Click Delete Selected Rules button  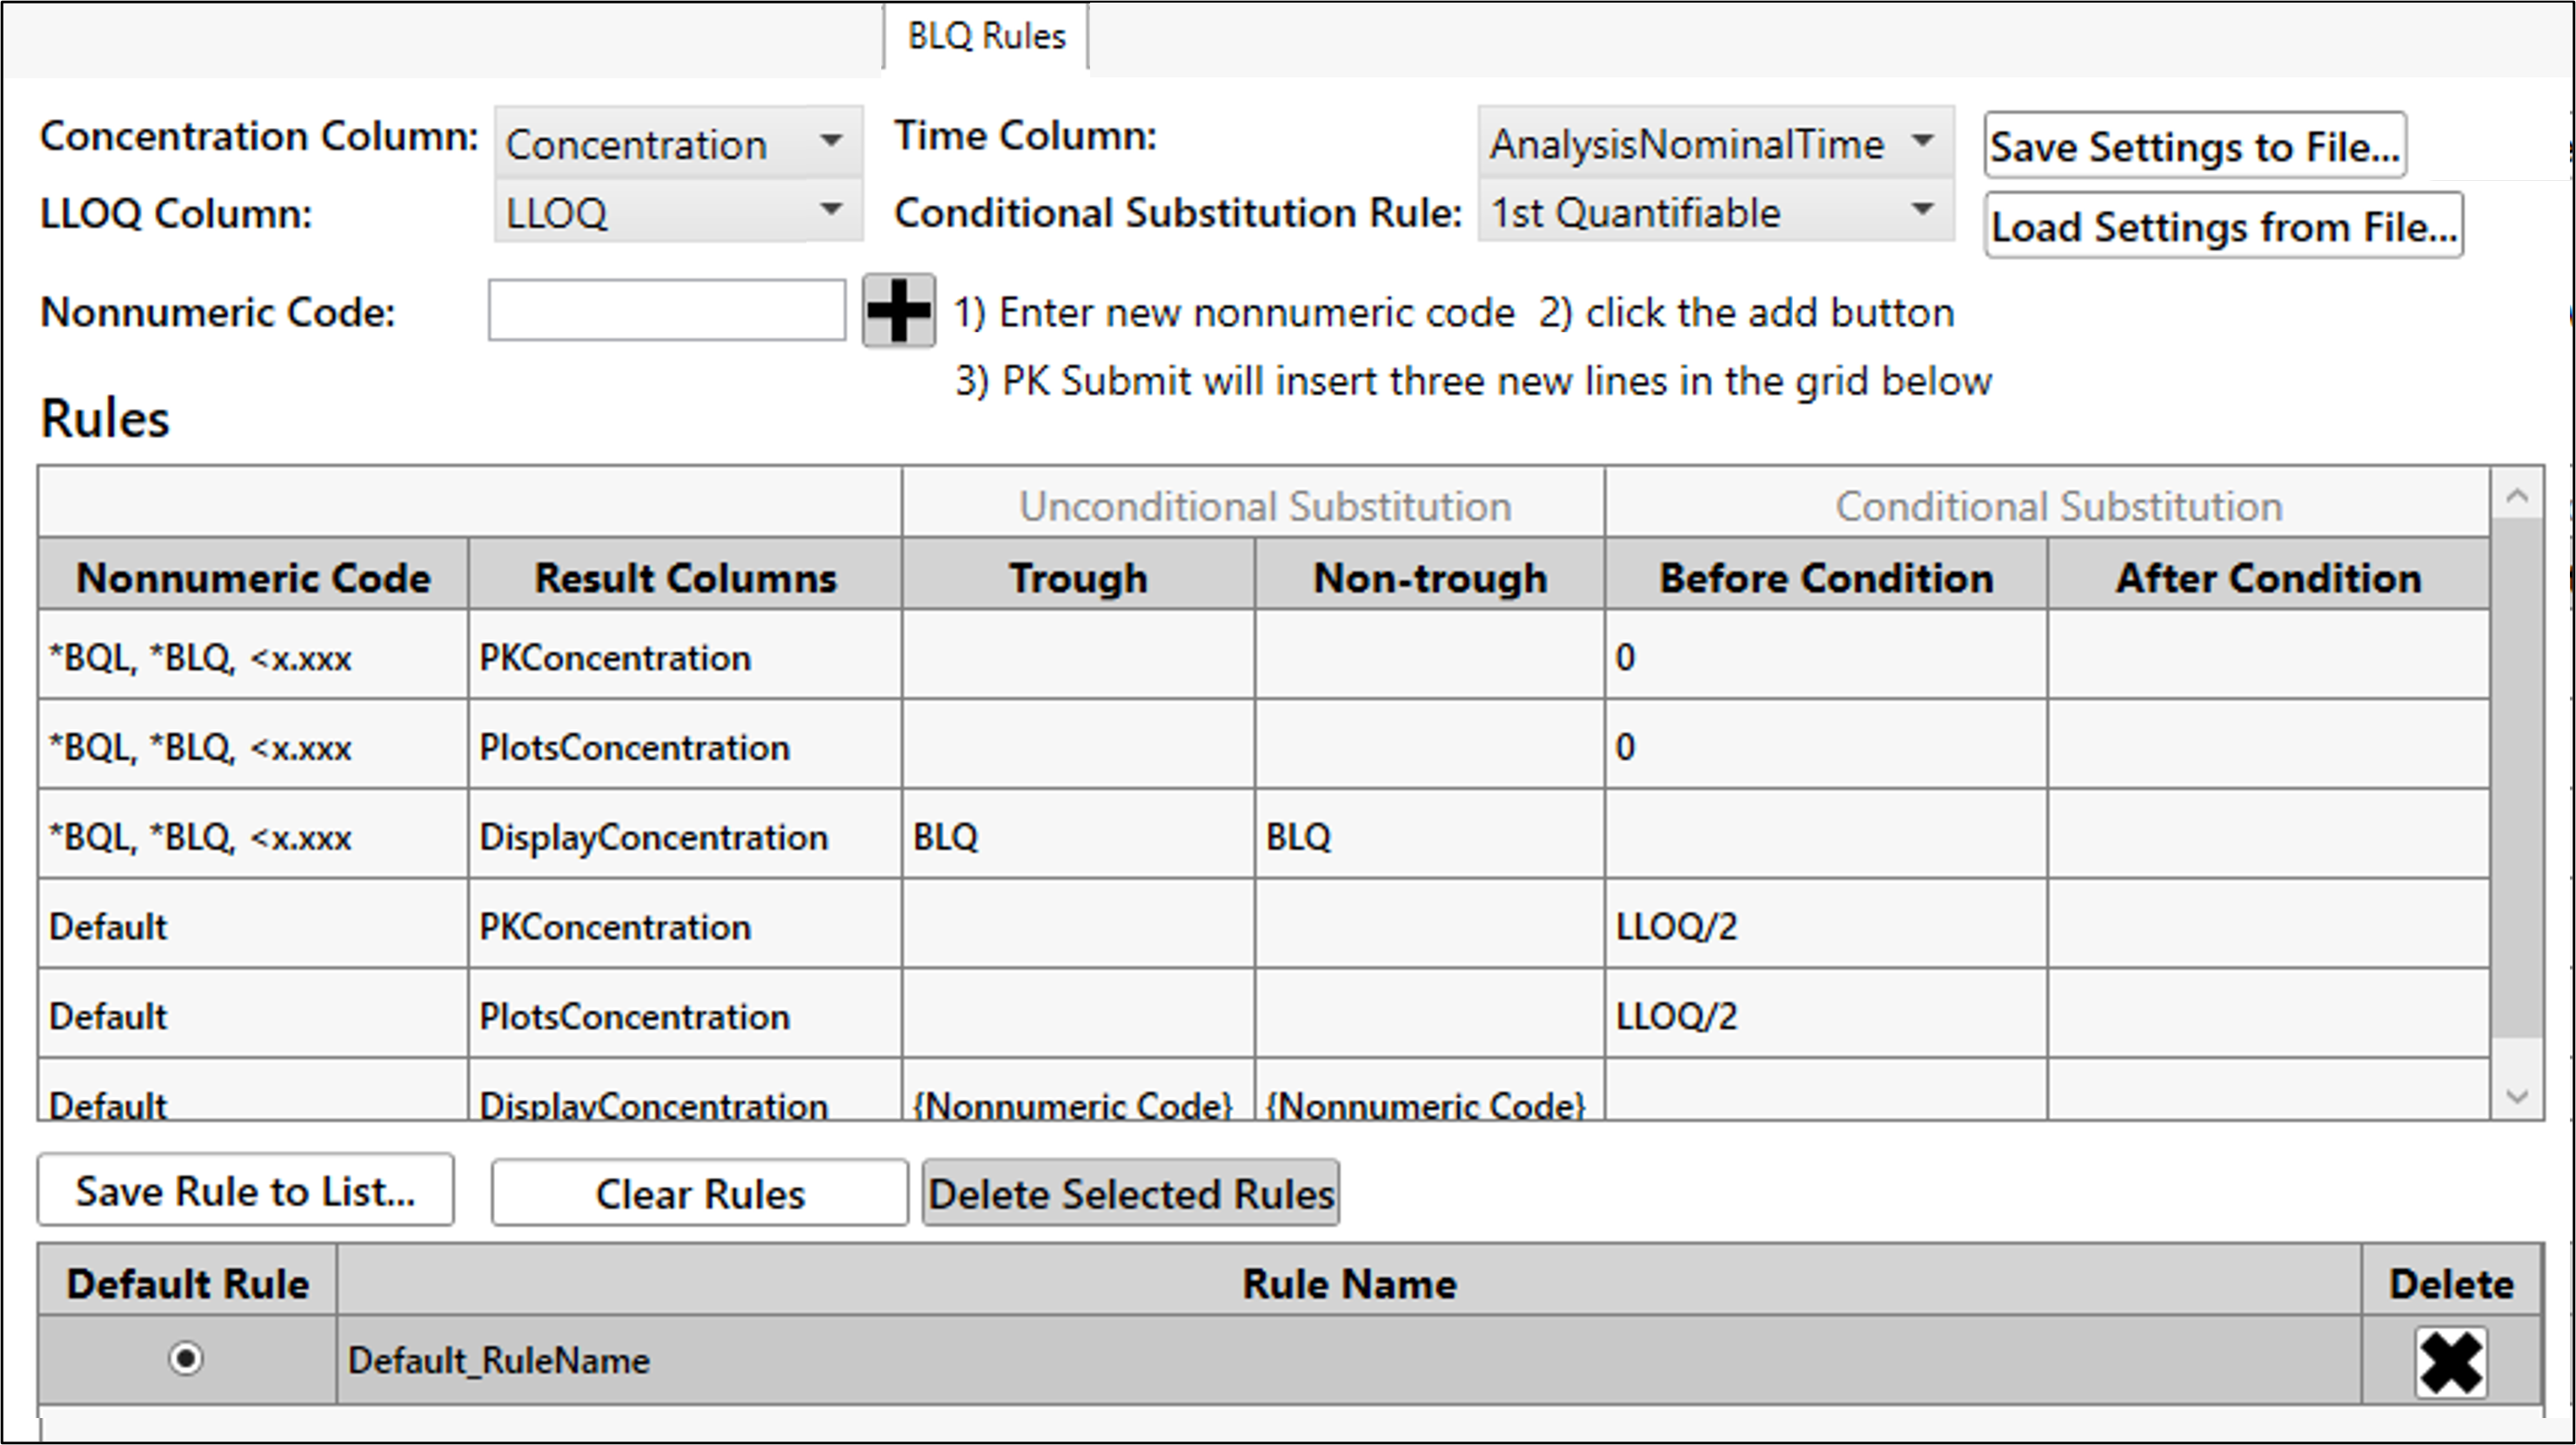[x=1130, y=1193]
